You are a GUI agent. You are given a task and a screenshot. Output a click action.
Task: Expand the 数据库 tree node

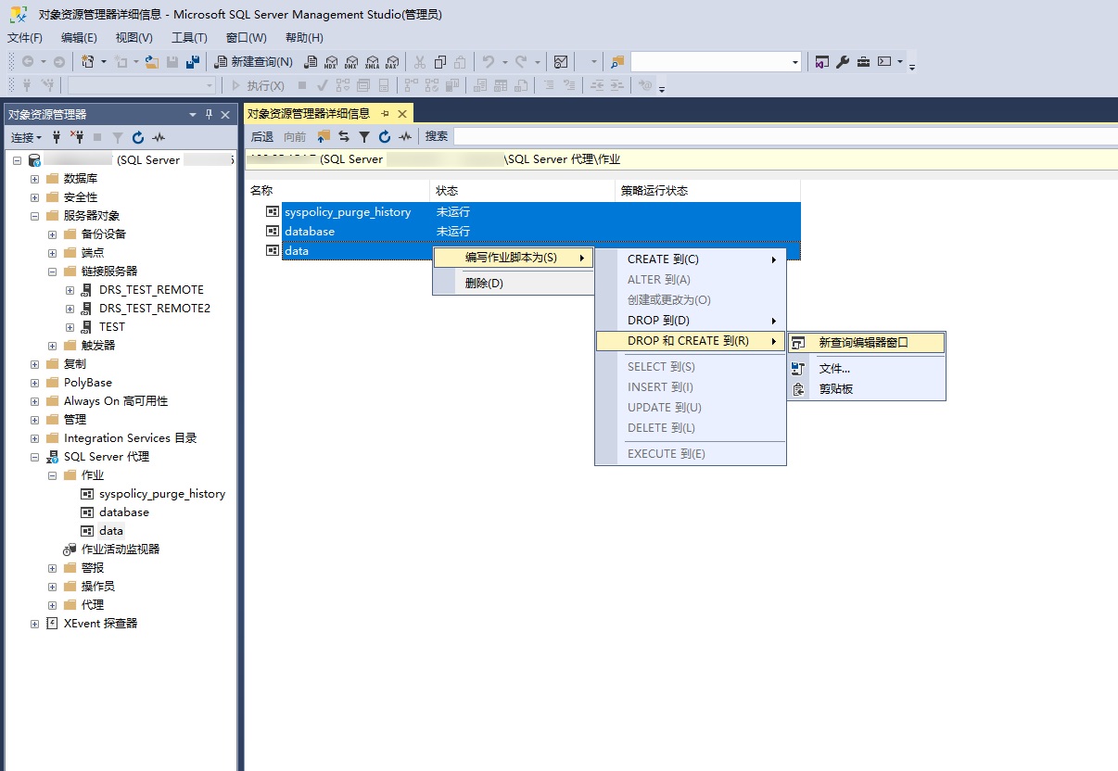click(35, 179)
